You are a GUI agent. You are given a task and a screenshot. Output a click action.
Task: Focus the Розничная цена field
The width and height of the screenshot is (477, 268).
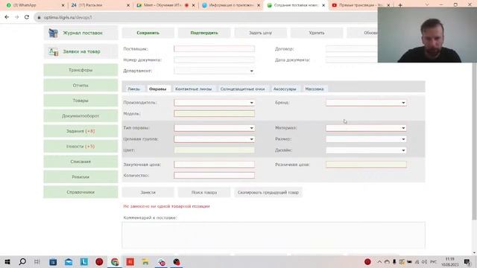pos(366,165)
